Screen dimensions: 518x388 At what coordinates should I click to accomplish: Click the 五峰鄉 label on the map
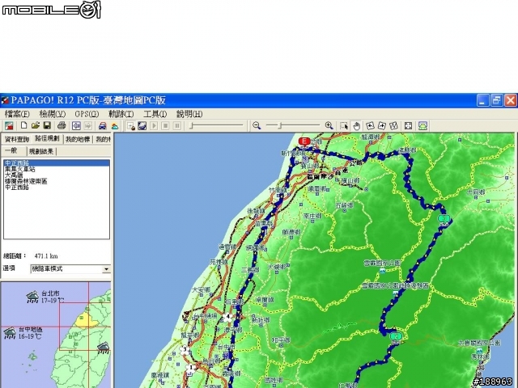345,205
